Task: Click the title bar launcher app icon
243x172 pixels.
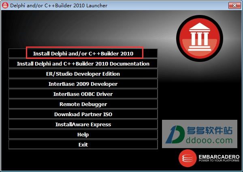Action: pyautogui.click(x=5, y=5)
